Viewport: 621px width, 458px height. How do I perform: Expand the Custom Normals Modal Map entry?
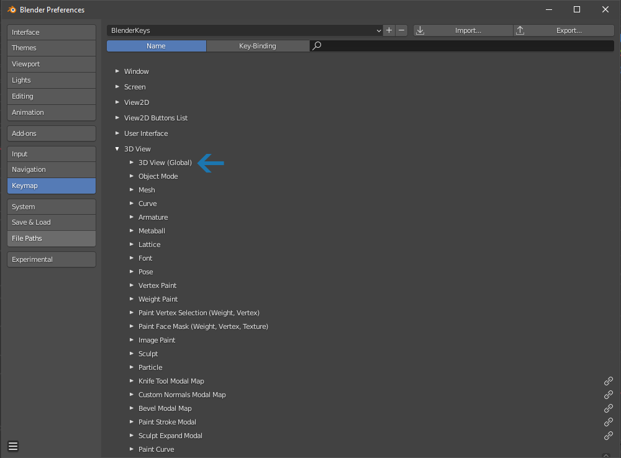(132, 395)
